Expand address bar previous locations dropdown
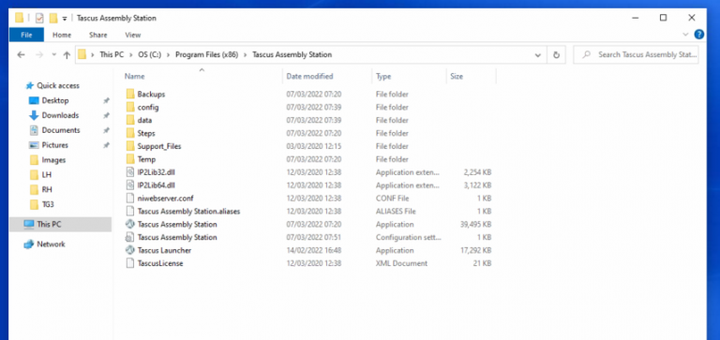720x340 pixels. [x=538, y=54]
